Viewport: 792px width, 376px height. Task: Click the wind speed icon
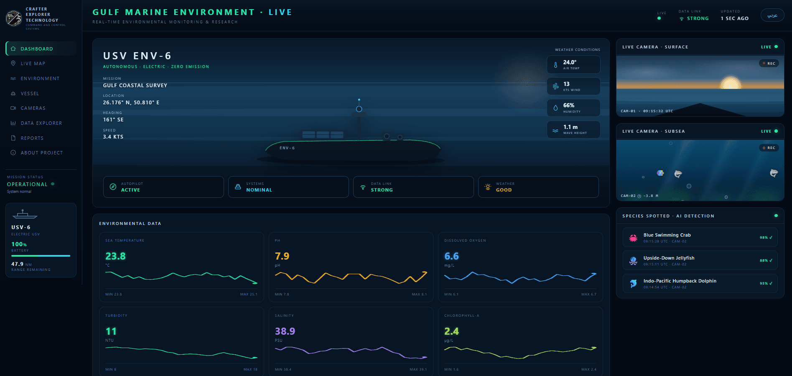point(555,86)
